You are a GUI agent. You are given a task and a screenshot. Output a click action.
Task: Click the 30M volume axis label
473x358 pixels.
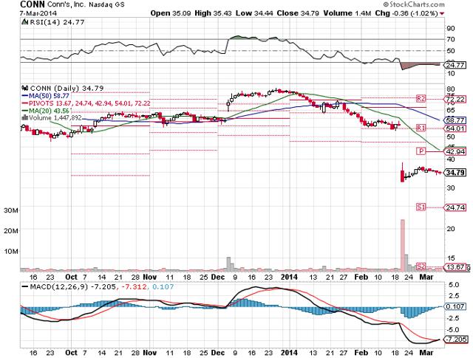(11, 210)
